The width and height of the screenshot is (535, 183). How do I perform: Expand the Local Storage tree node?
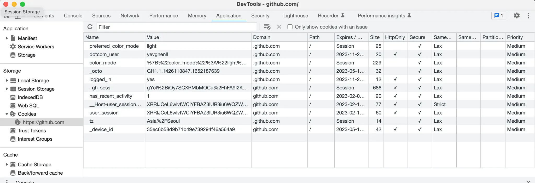(7, 81)
